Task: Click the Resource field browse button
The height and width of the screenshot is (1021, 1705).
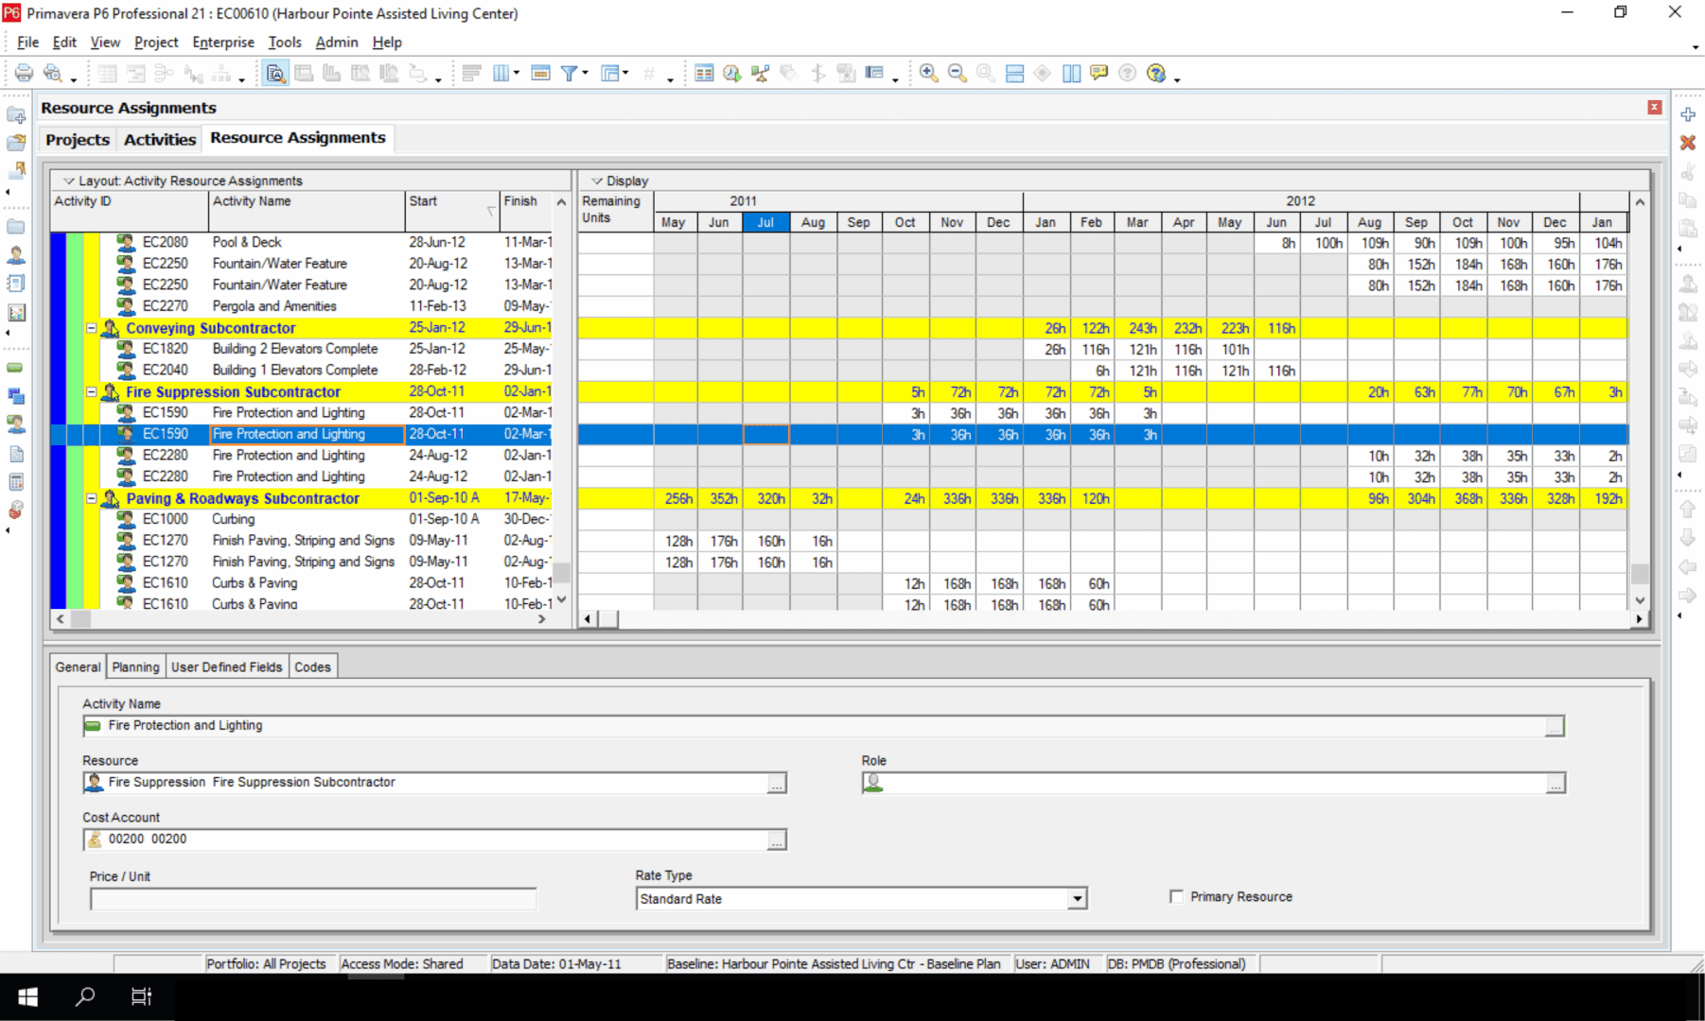Action: [777, 784]
